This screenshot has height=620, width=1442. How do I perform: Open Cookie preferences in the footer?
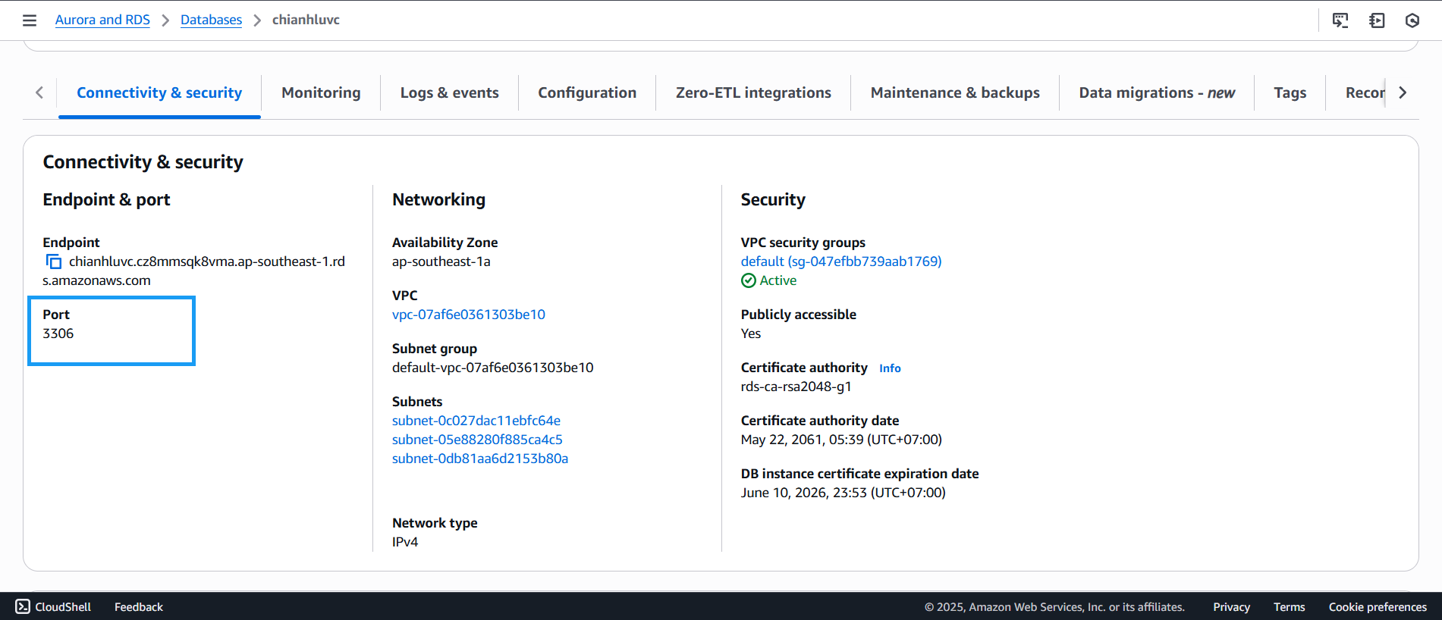pos(1378,606)
